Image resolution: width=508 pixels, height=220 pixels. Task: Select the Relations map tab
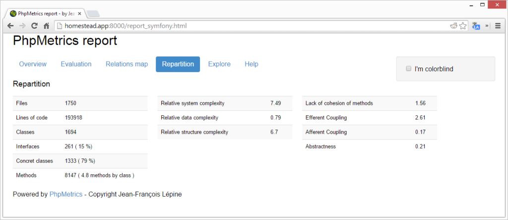point(127,64)
